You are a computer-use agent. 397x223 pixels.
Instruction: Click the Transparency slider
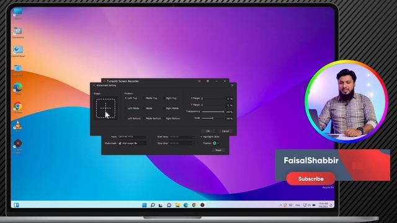coord(213,111)
